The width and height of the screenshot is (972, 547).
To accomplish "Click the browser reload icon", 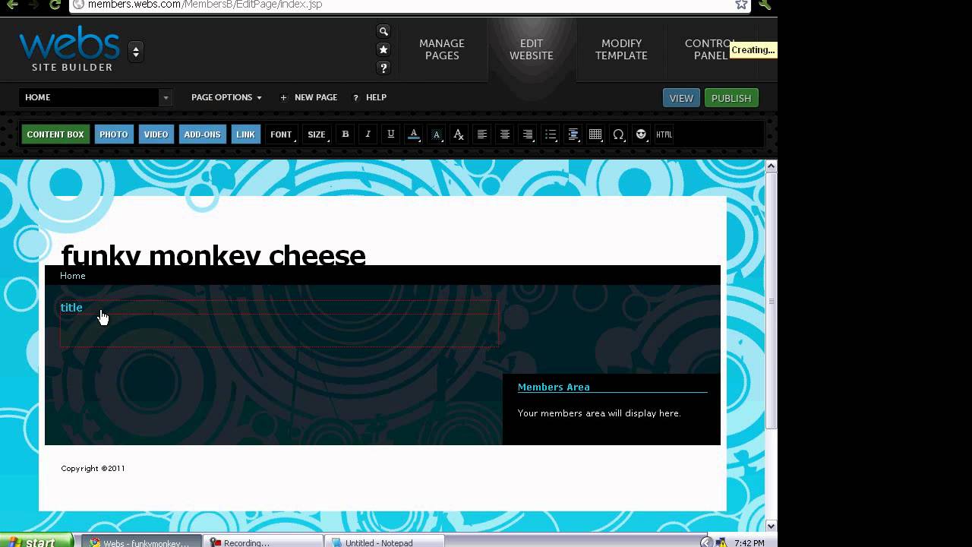I will point(55,5).
